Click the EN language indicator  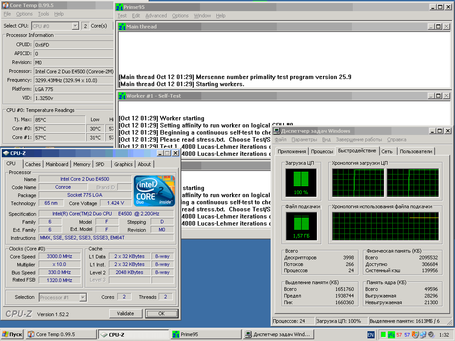coord(371,335)
